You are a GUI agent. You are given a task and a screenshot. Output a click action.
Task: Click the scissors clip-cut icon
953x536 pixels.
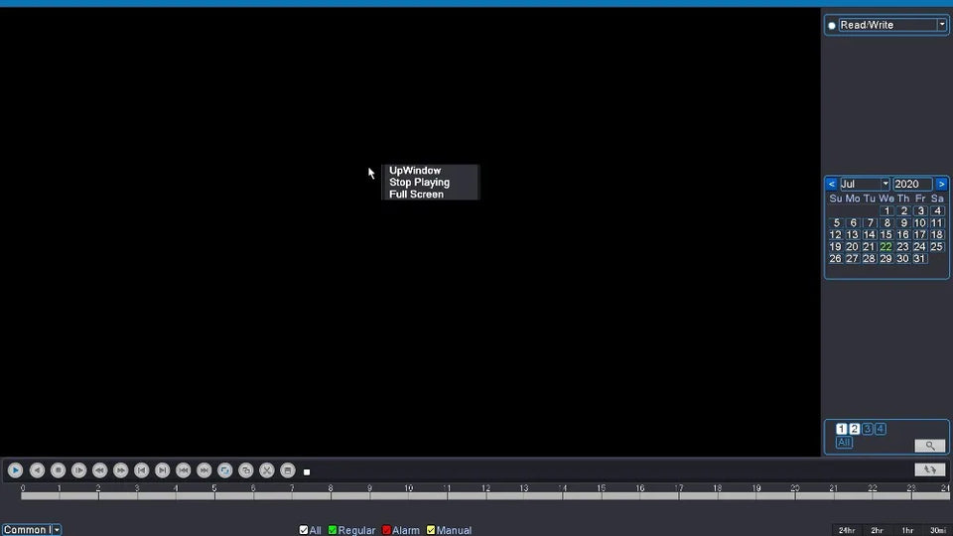(x=267, y=470)
